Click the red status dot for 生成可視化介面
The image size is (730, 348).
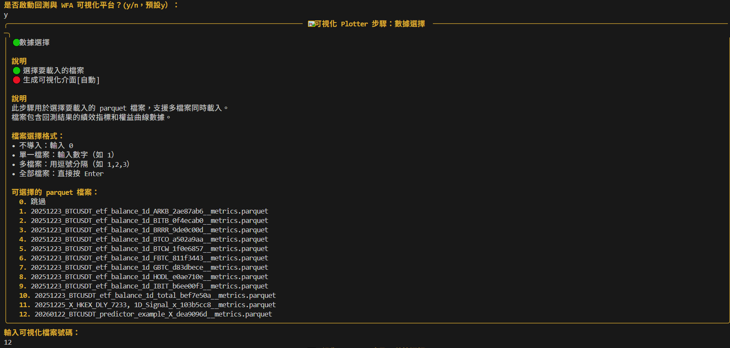pos(17,80)
